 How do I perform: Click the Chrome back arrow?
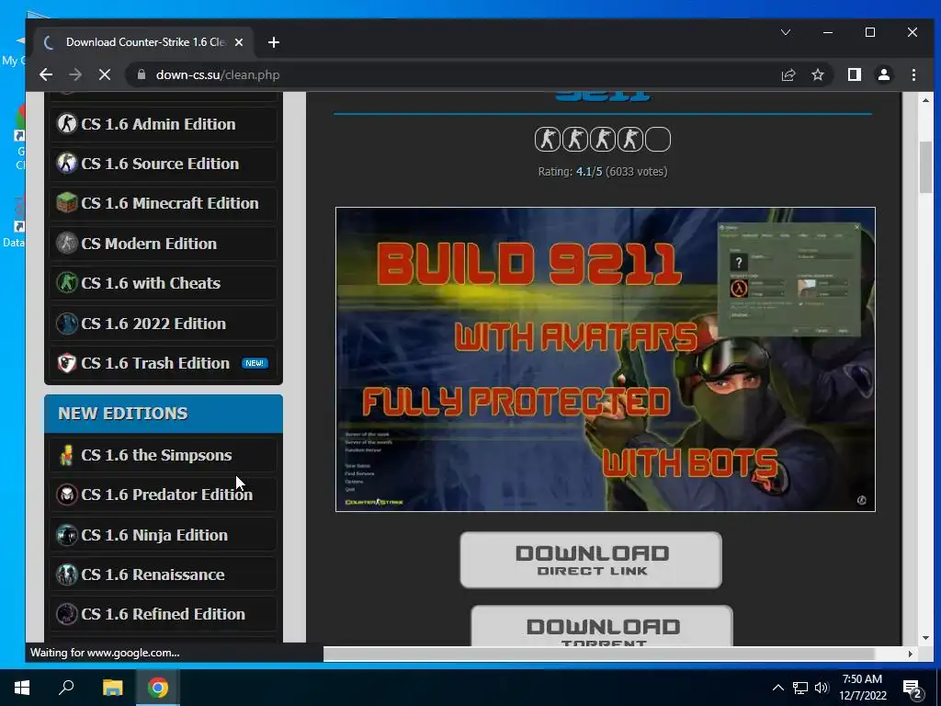46,74
